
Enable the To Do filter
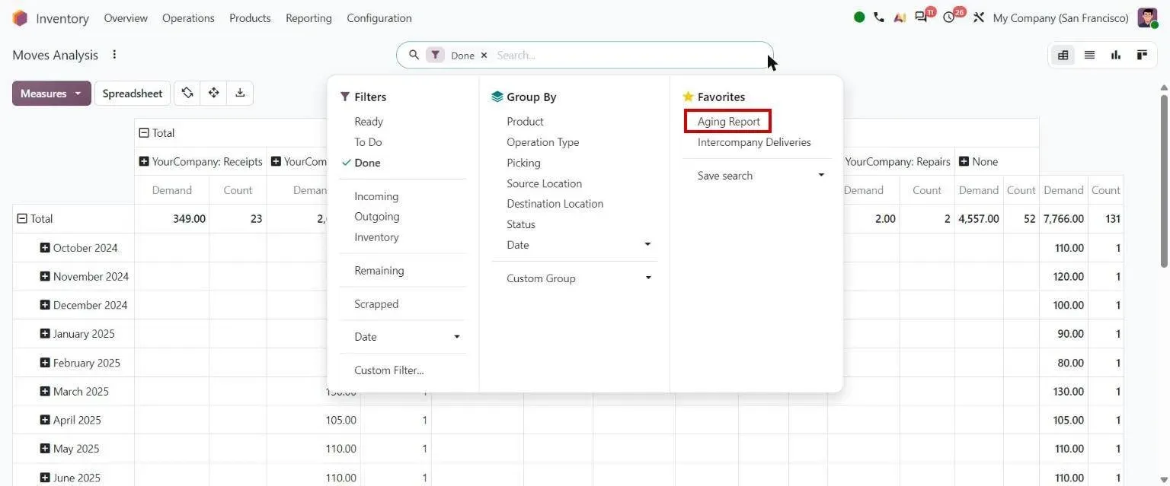point(368,142)
